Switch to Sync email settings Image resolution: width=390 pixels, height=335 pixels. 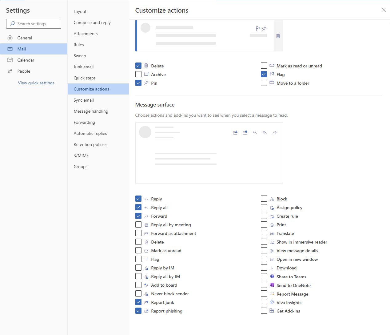click(83, 100)
